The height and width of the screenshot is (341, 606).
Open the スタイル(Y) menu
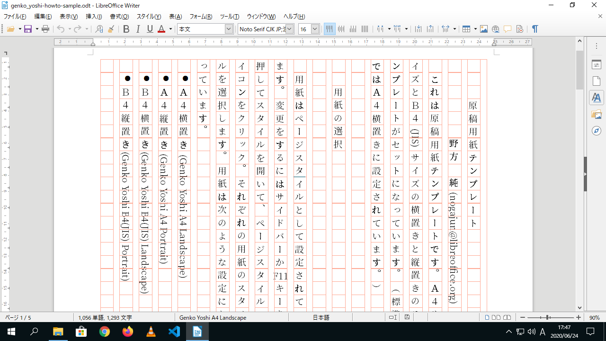click(149, 17)
